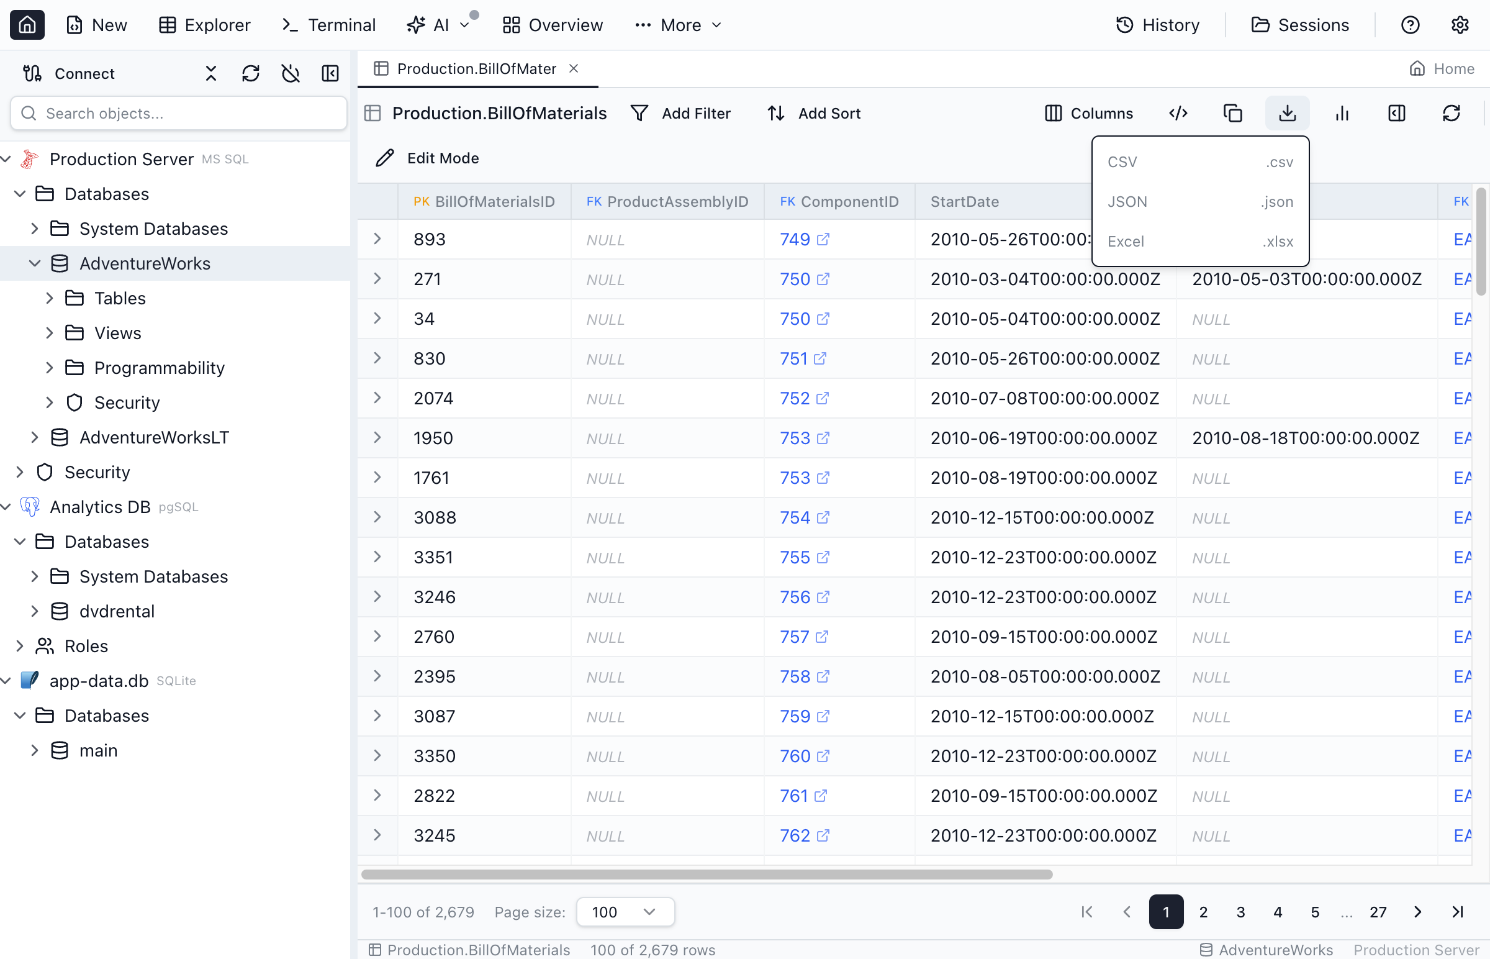Collapse the right-side panel toggle

(x=1397, y=112)
